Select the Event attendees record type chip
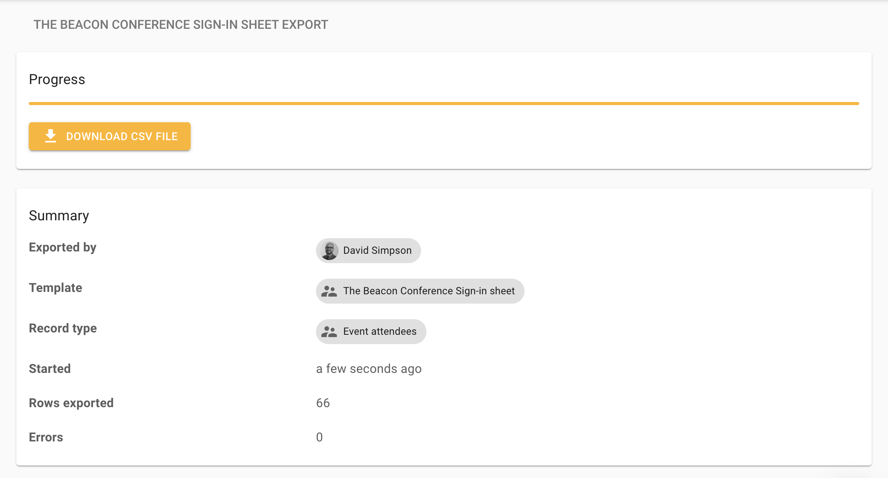Viewport: 888px width, 478px height. pyautogui.click(x=379, y=332)
